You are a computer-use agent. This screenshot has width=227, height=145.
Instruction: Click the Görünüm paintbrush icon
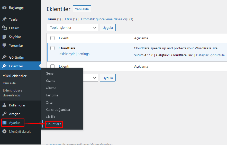(x=4, y=57)
